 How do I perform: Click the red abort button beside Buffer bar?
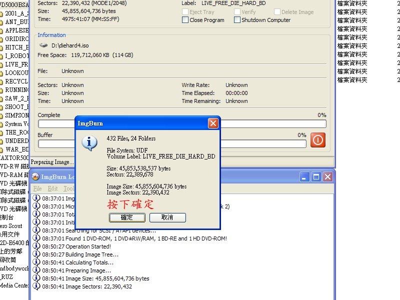point(318,140)
